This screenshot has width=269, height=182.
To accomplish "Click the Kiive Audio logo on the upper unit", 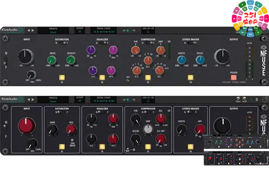I will 12,30.
